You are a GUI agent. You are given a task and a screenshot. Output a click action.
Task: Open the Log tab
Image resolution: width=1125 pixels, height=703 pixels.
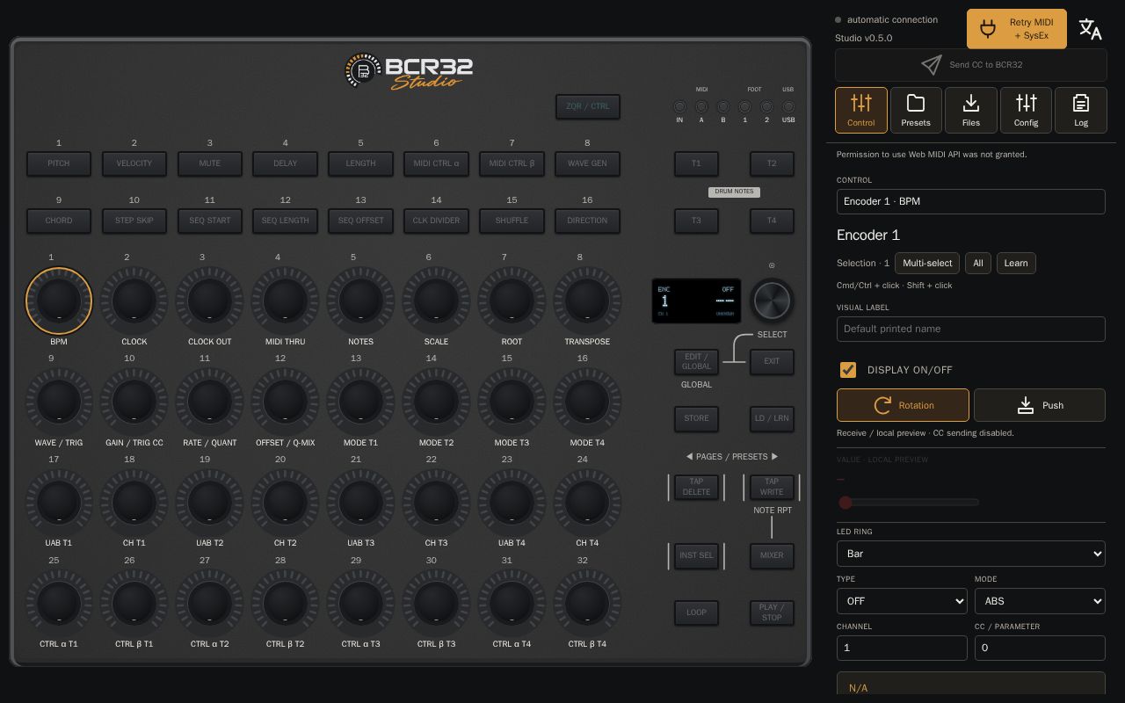[1081, 110]
